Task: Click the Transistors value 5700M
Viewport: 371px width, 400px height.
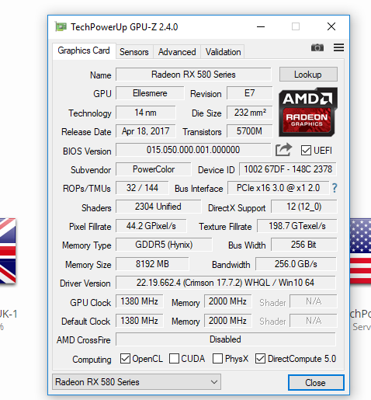Action: pyautogui.click(x=250, y=131)
